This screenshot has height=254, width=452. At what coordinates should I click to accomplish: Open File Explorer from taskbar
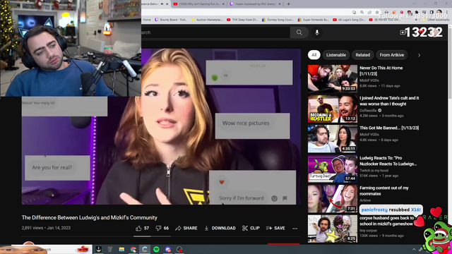[x=121, y=249]
